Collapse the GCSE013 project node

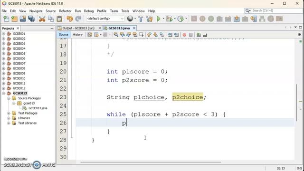[x=3, y=93]
